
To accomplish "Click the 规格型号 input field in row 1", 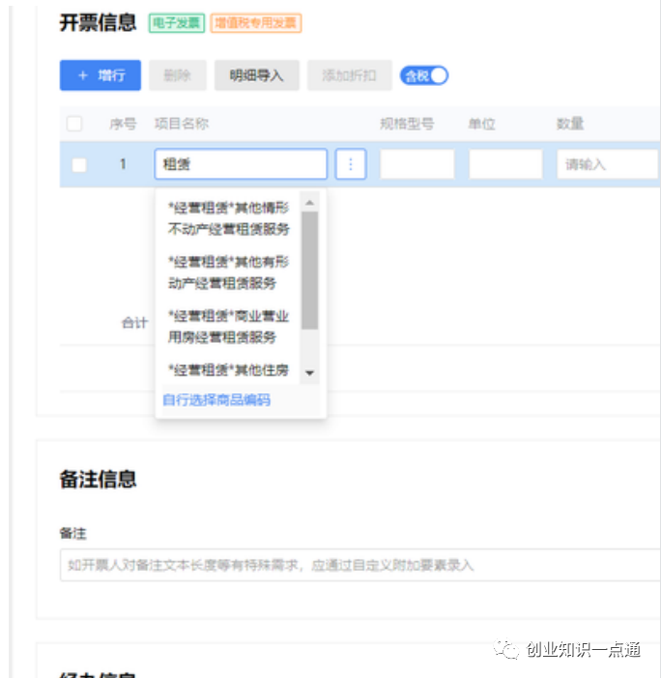I will click(417, 164).
